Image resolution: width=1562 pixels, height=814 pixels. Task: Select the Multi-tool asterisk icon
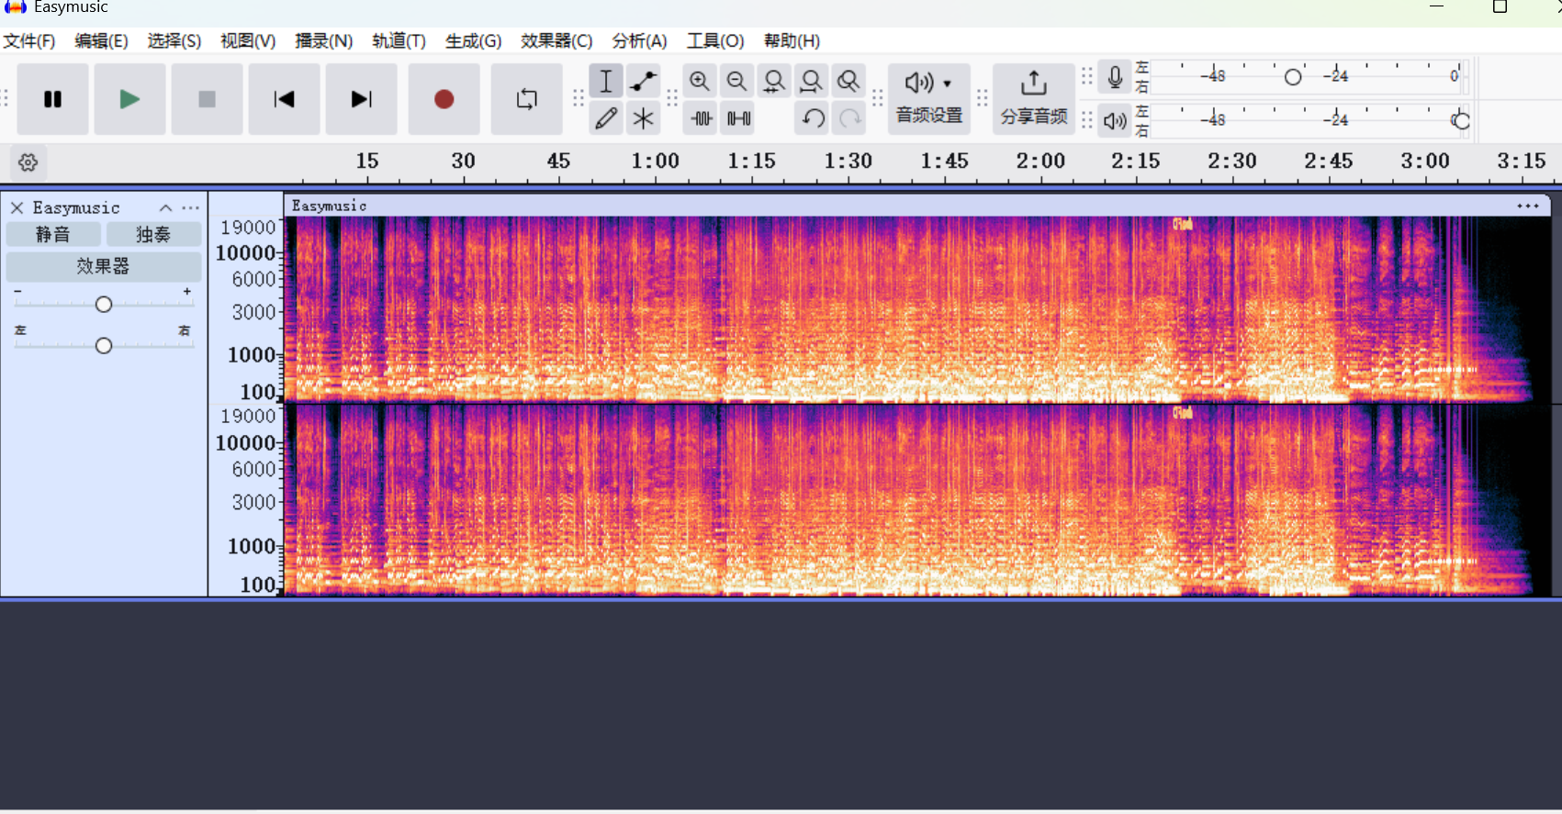tap(644, 118)
